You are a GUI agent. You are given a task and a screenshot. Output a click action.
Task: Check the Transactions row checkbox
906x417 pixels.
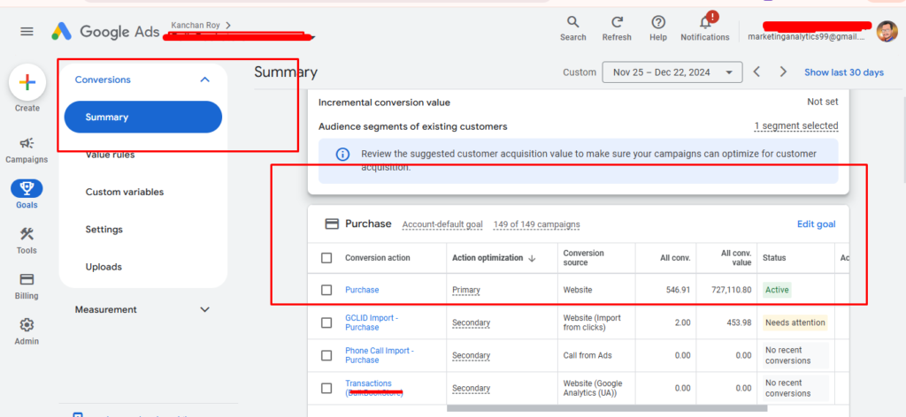tap(326, 388)
